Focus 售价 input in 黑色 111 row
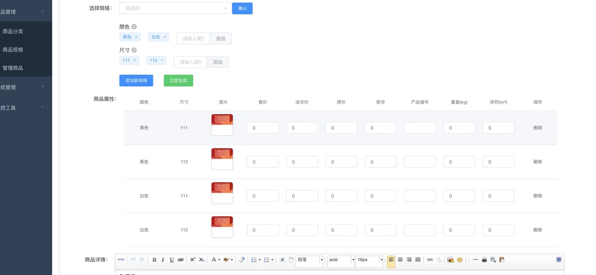596x275 pixels. pyautogui.click(x=263, y=128)
